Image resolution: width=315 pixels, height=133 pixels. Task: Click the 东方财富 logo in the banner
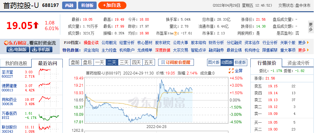[14, 43]
